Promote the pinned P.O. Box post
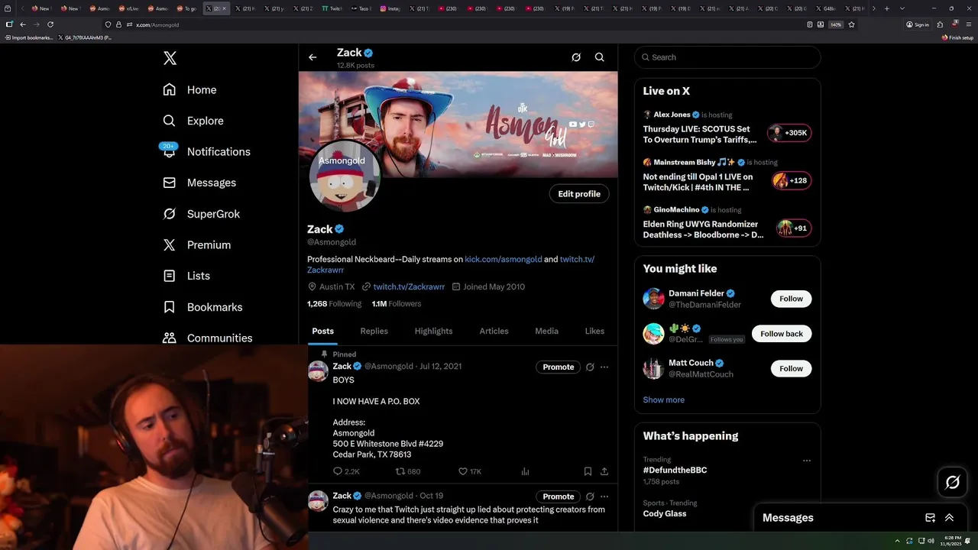The height and width of the screenshot is (550, 978). (558, 367)
